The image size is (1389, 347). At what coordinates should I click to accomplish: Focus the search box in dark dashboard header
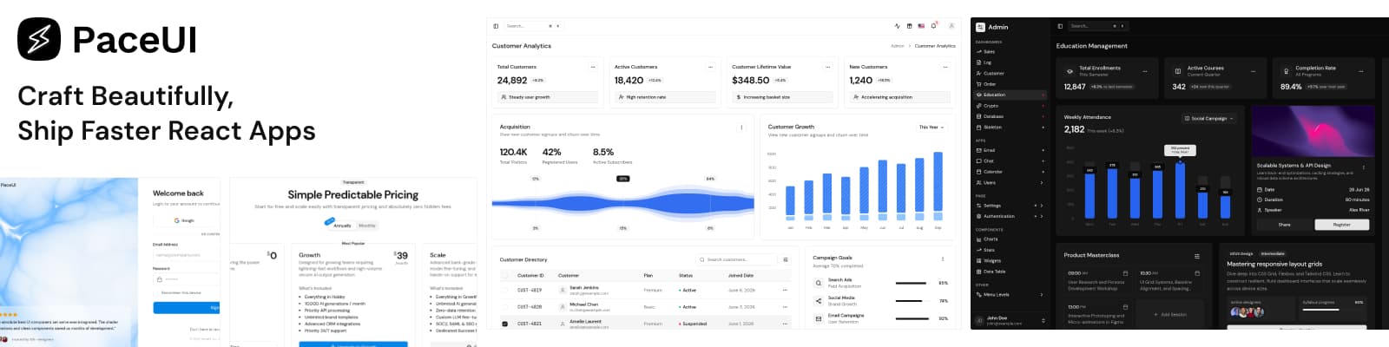[x=1096, y=26]
